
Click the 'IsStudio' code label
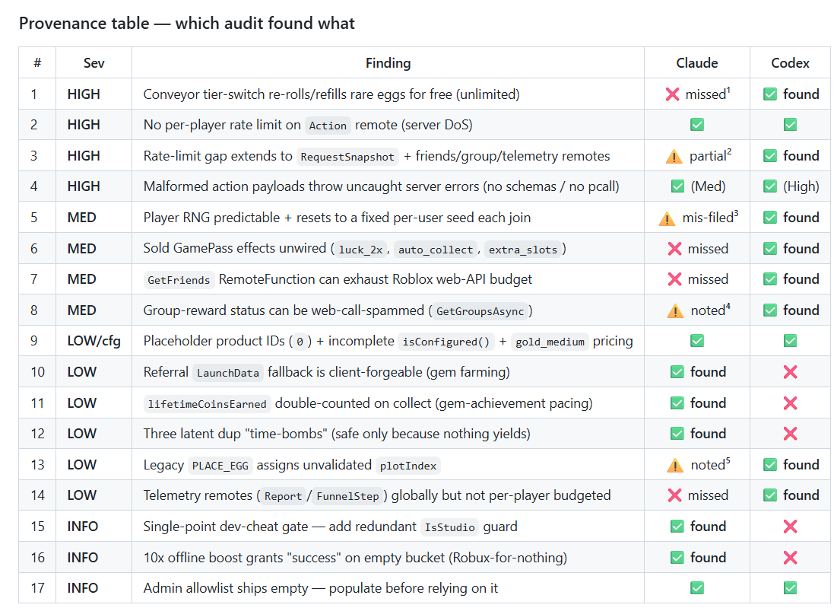point(449,527)
